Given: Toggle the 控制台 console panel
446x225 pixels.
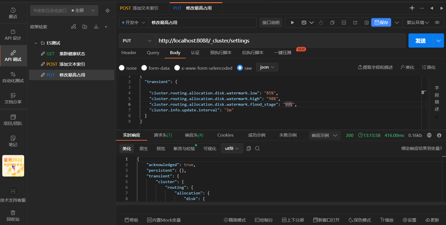Looking at the screenshot, I should pos(264,220).
